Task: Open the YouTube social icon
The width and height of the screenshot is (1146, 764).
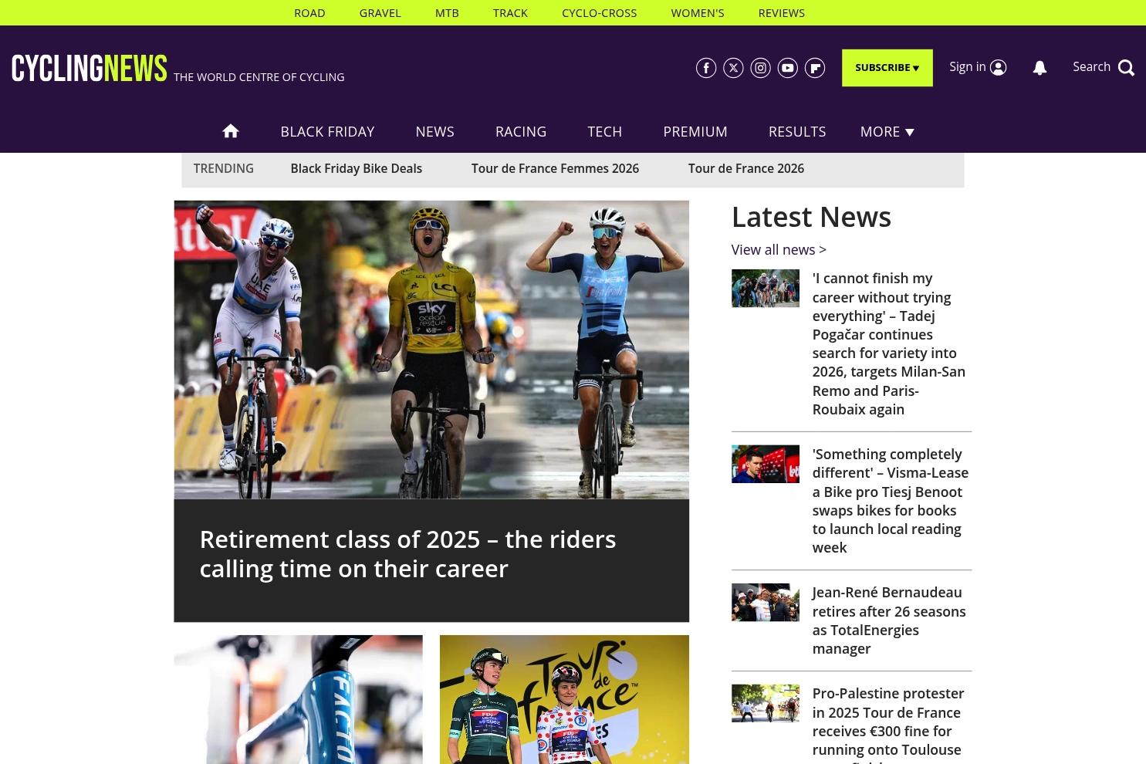Action: click(x=787, y=68)
